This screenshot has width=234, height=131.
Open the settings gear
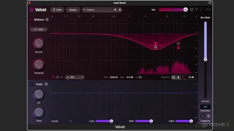tap(192, 10)
